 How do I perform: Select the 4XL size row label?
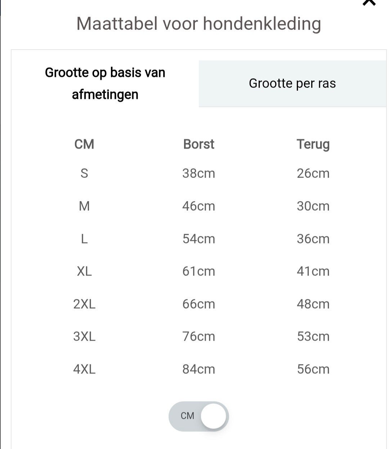(84, 369)
